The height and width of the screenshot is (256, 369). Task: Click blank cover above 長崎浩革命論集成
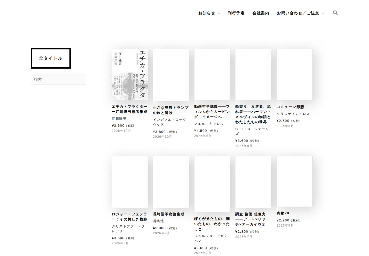(x=171, y=182)
